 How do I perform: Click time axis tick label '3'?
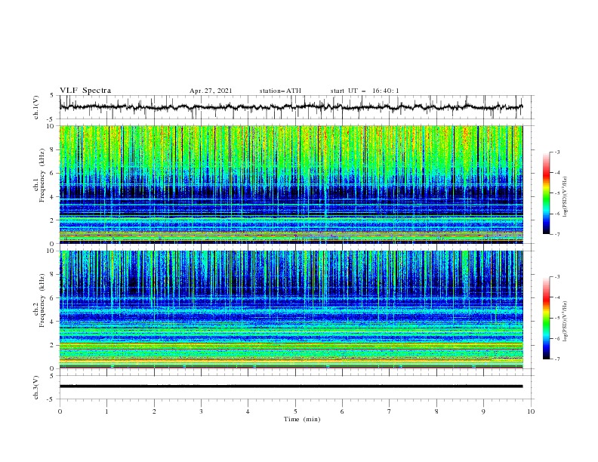pyautogui.click(x=201, y=411)
